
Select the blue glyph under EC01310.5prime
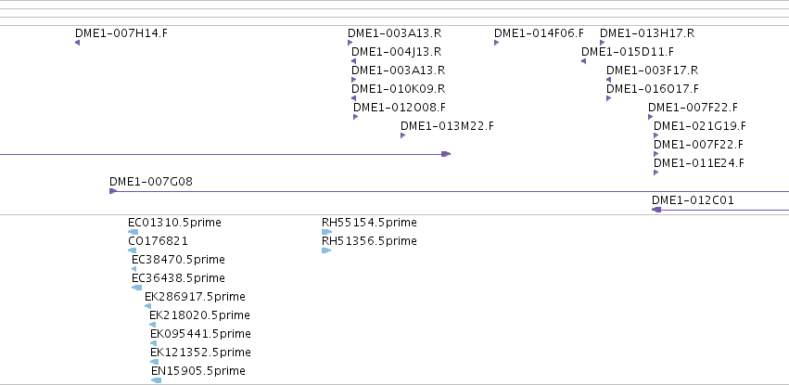click(x=133, y=232)
